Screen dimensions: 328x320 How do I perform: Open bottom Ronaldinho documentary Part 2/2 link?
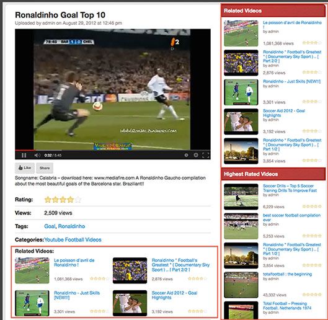point(180,265)
